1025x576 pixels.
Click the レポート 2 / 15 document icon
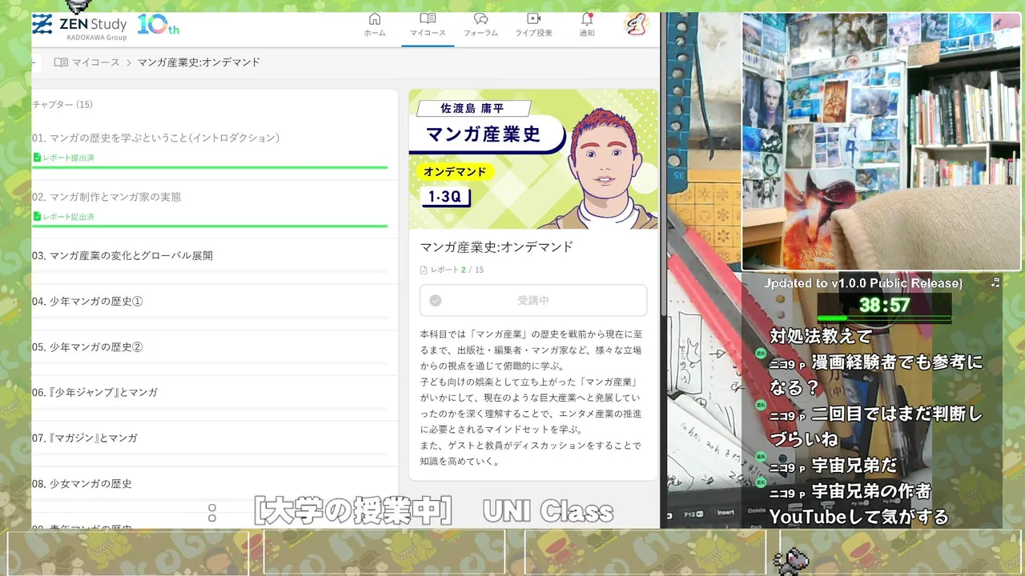[x=424, y=270]
